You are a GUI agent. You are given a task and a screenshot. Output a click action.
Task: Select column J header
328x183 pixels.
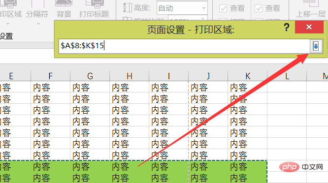[x=208, y=76]
